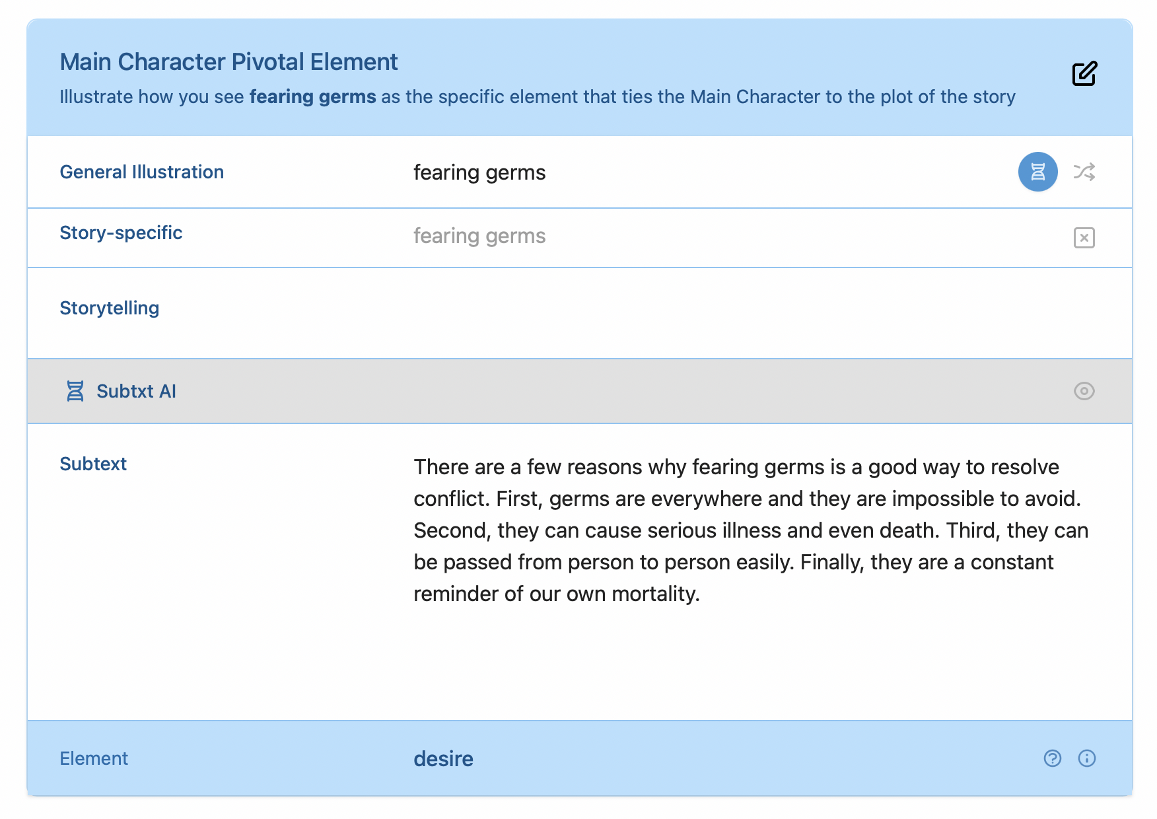Click the blue Subtxt AI DNA button
Viewport: 1157px width, 819px height.
[1037, 172]
